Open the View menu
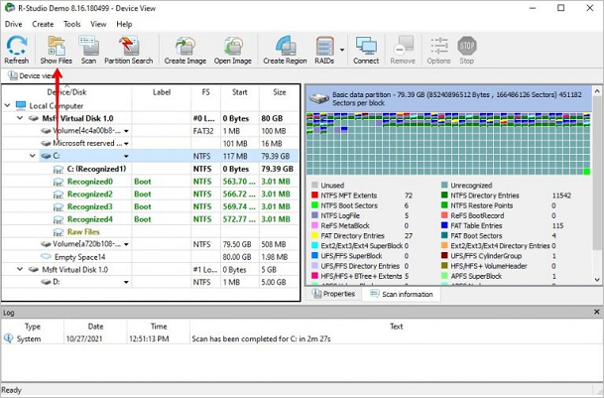 (98, 24)
